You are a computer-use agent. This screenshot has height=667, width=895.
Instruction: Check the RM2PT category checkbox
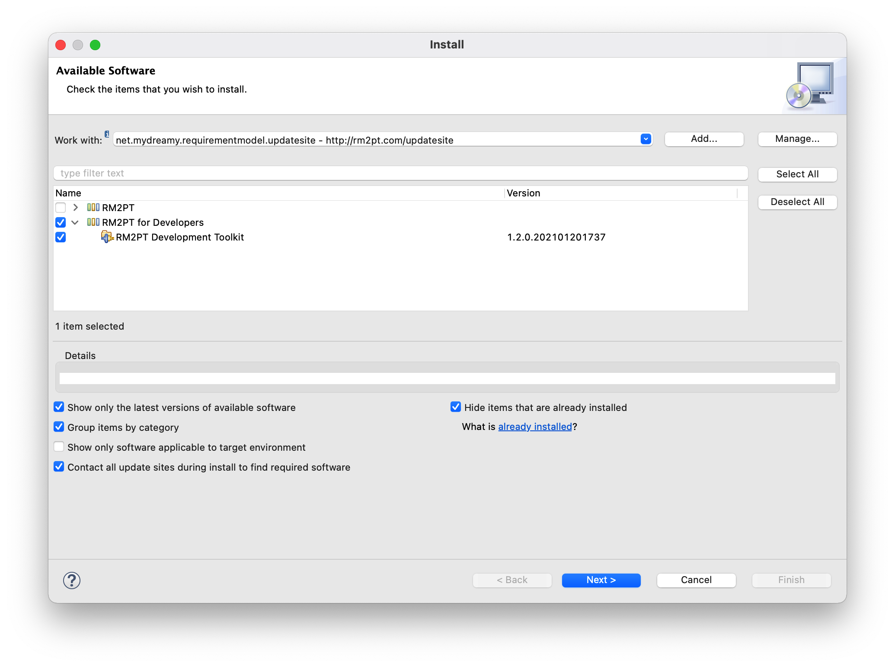pyautogui.click(x=61, y=208)
